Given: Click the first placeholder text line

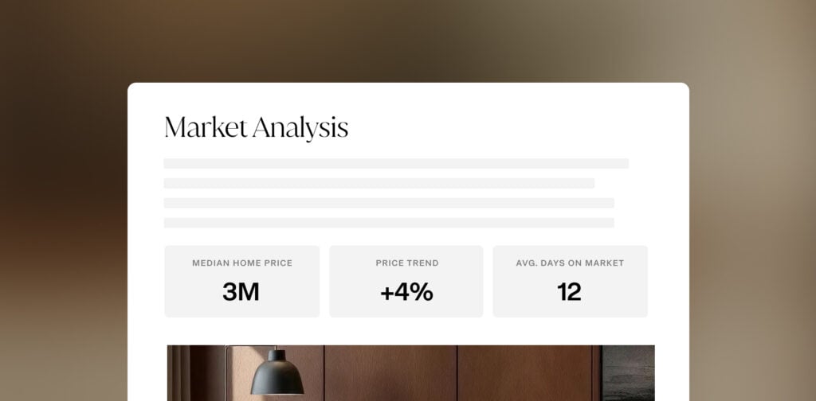Looking at the screenshot, I should pyautogui.click(x=396, y=164).
